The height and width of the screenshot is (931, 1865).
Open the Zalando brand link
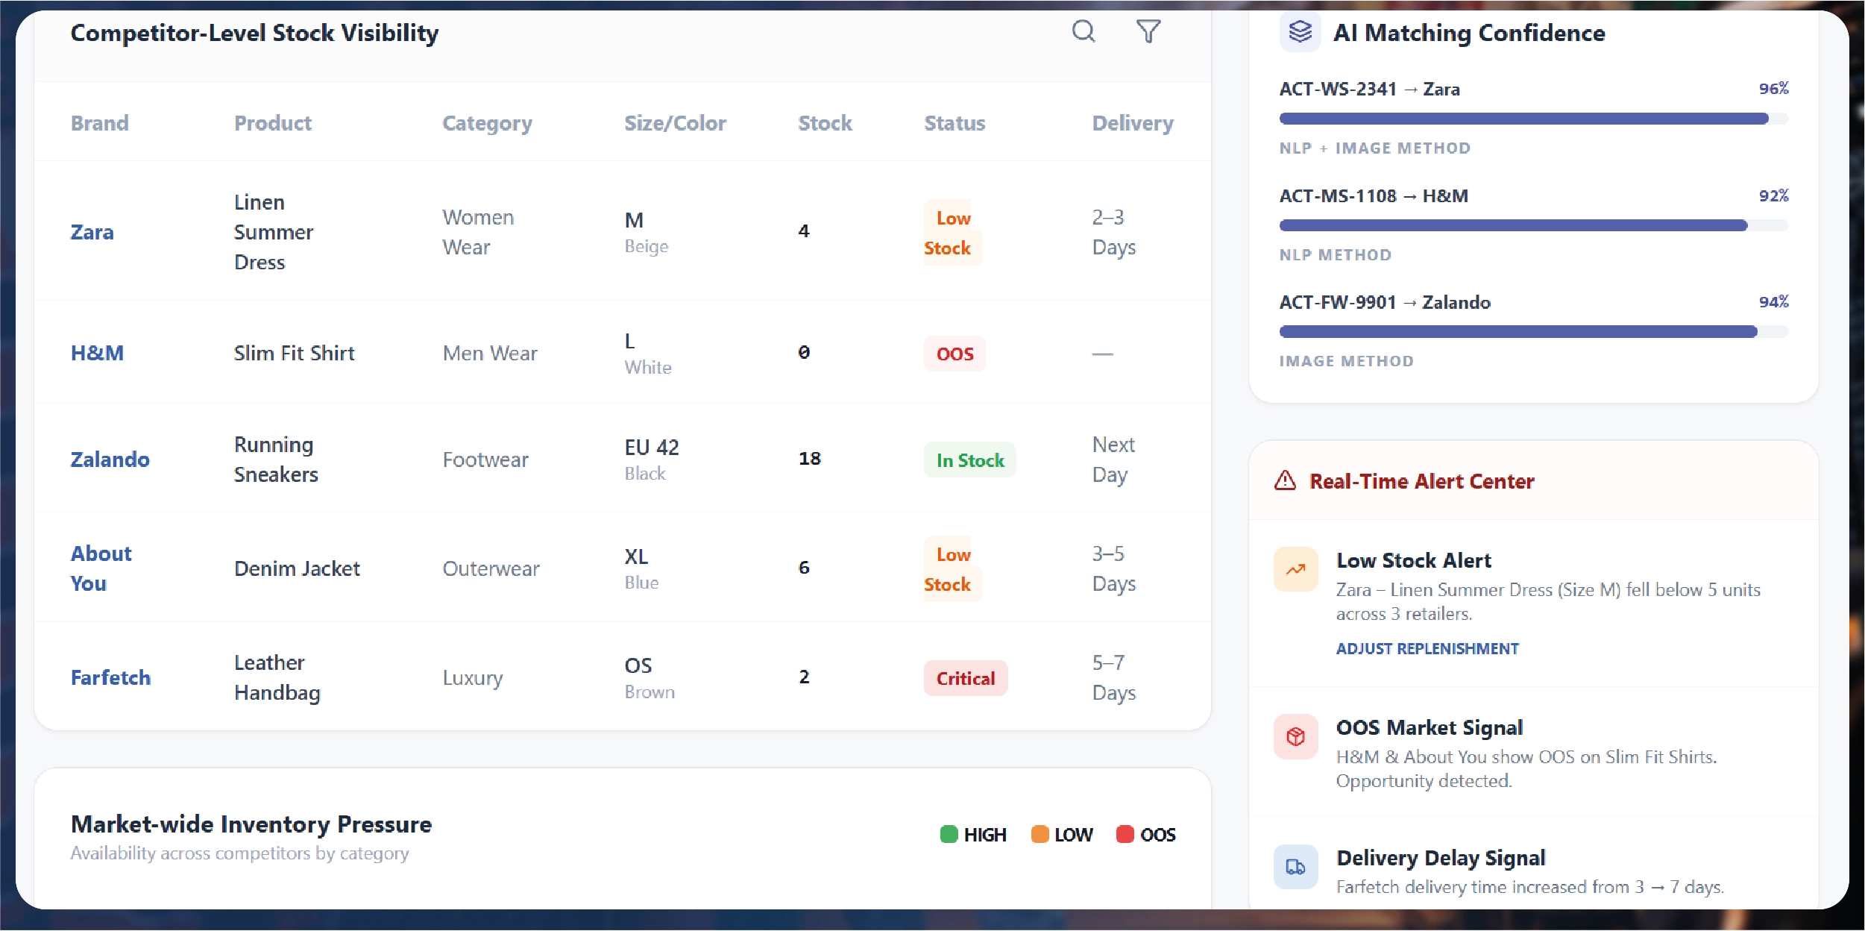110,460
